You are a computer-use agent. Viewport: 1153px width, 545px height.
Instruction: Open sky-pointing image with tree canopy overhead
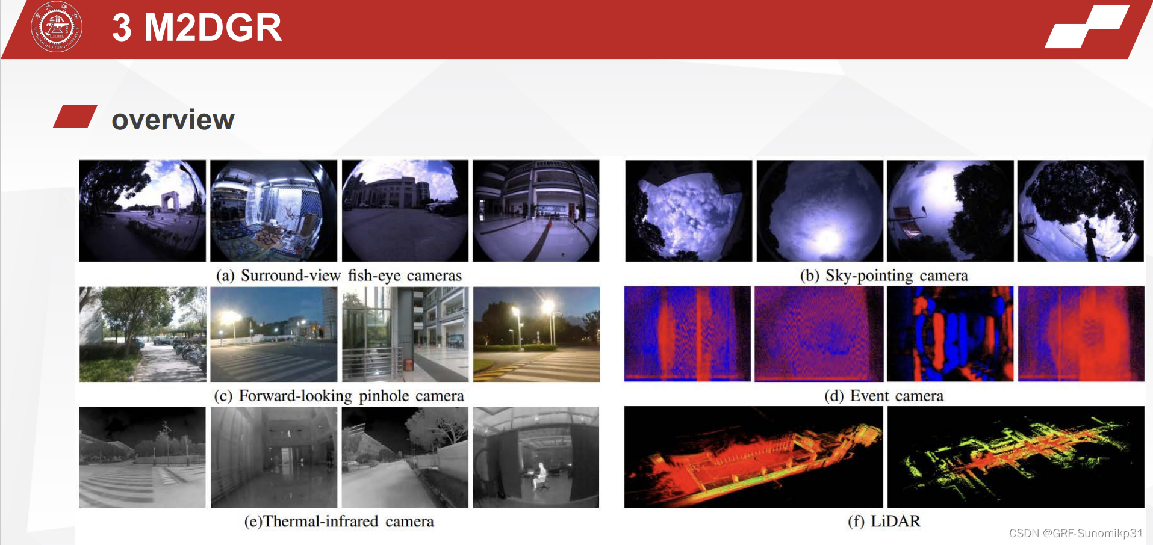coord(1081,211)
